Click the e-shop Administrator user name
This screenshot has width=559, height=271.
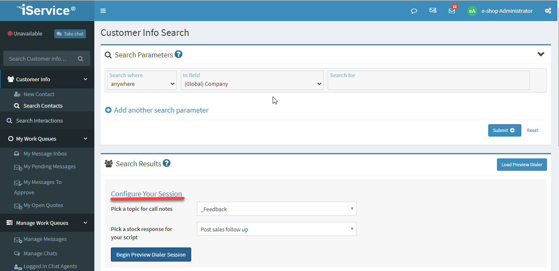(507, 11)
